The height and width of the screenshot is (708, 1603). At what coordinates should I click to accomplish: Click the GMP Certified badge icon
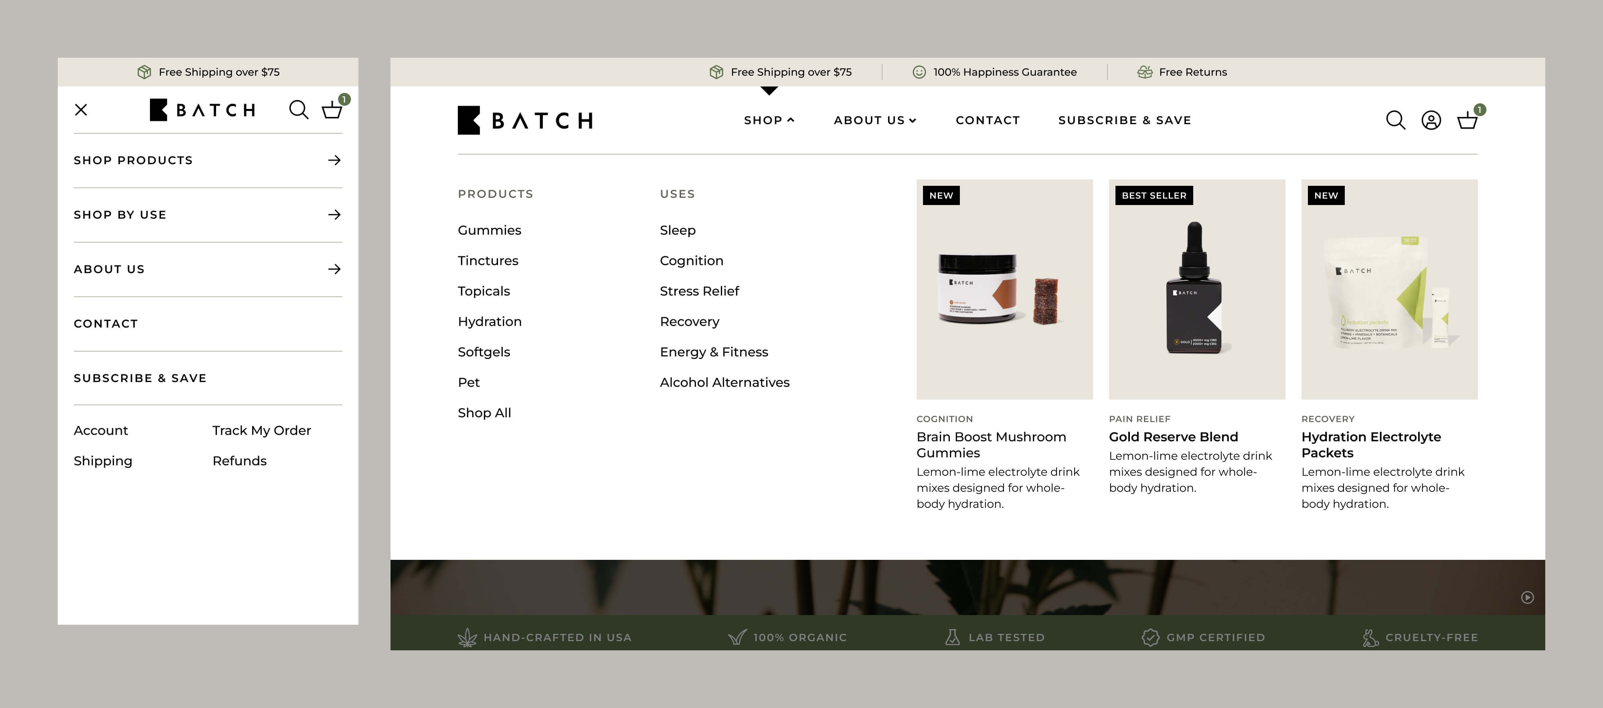tap(1151, 637)
